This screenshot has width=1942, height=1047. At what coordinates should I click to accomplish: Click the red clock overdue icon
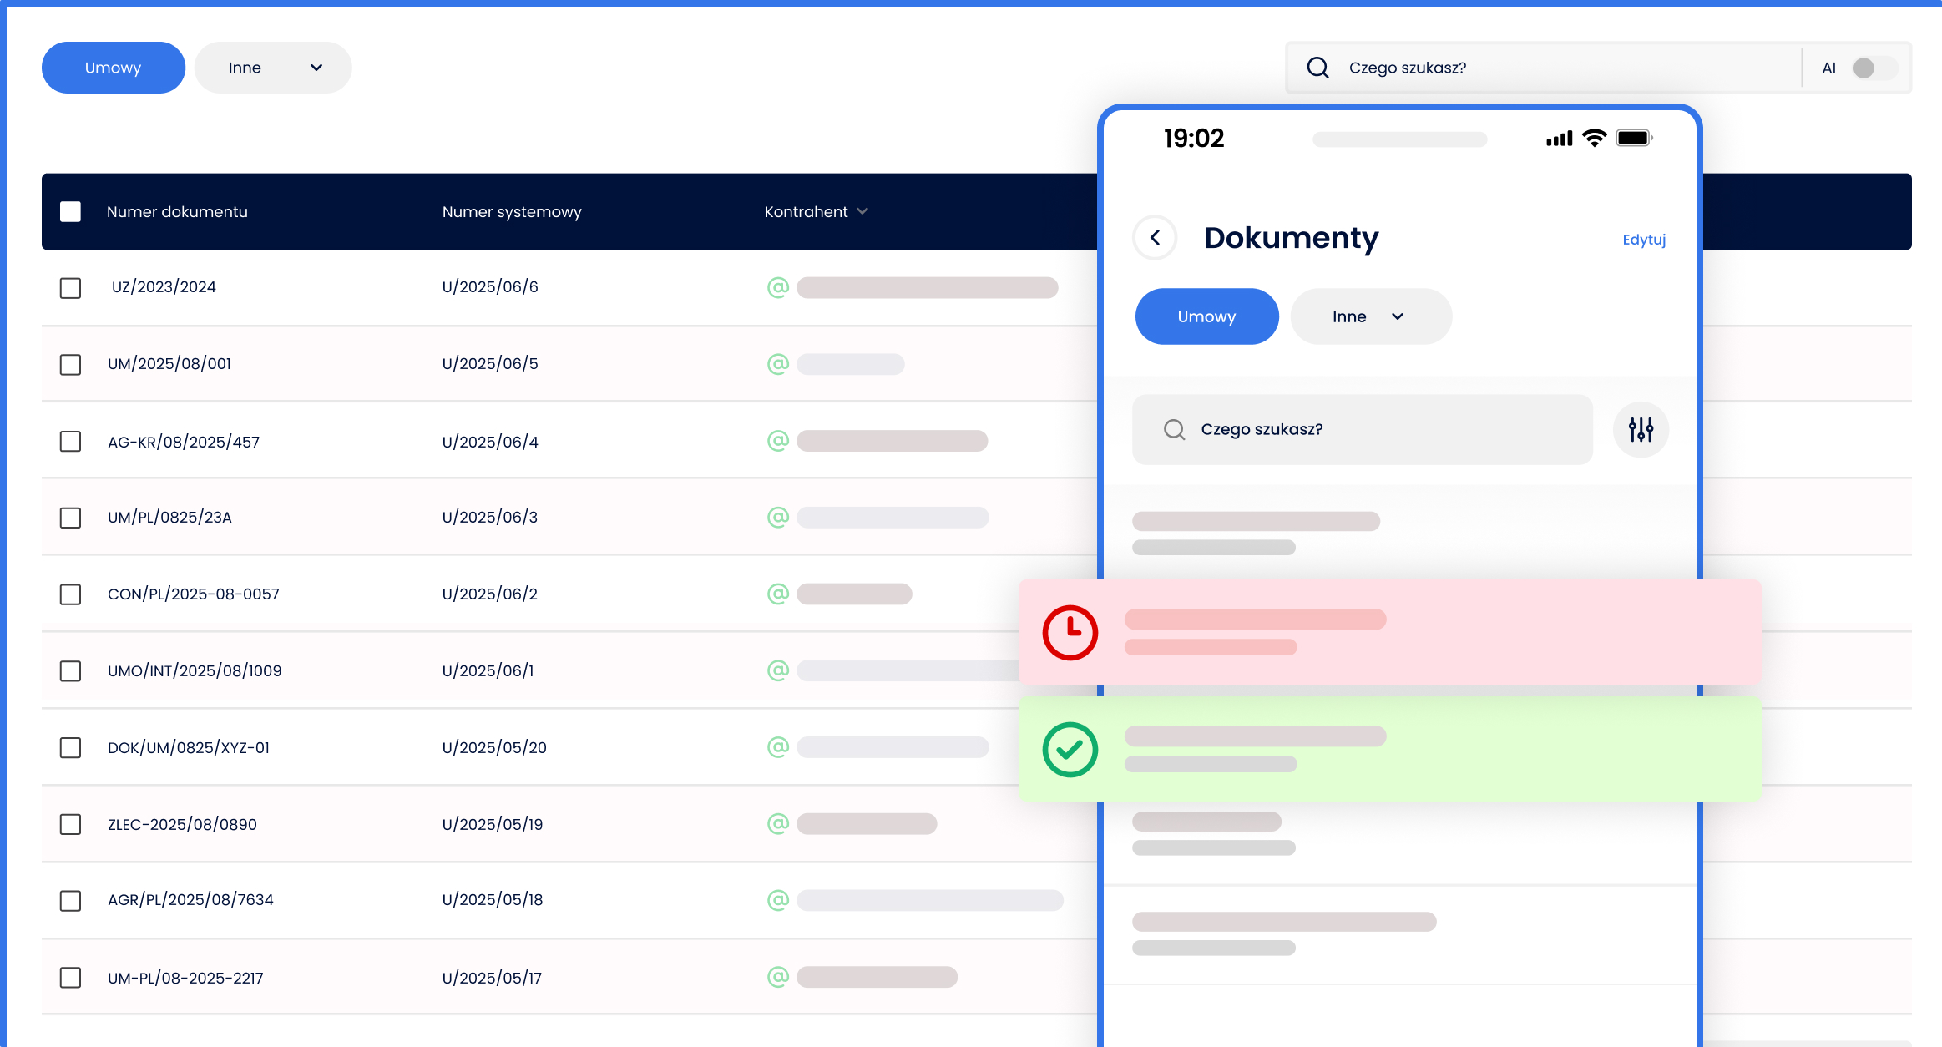coord(1070,633)
